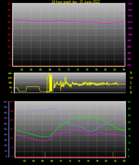139x165 pixels.
Task: Click the 08 hour label under bottom graph
Action: point(52,161)
